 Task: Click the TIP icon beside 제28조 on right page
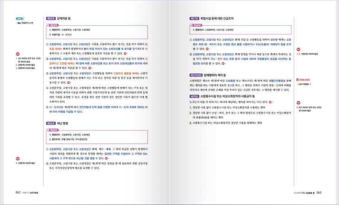click(298, 102)
